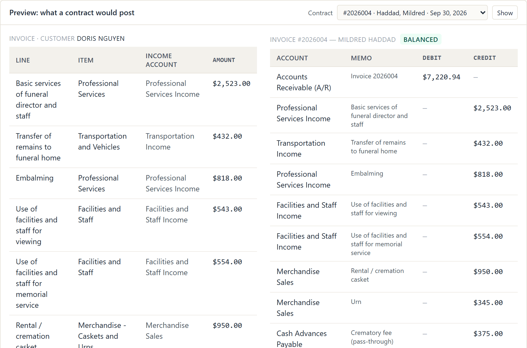Screen dimensions: 527x348
Task: Click the ACCOUNT column header
Action: tap(292, 58)
